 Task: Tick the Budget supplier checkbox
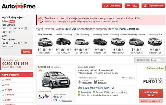coord(3,90)
